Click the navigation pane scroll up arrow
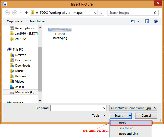This screenshot has height=138, width=164. tap(40, 28)
